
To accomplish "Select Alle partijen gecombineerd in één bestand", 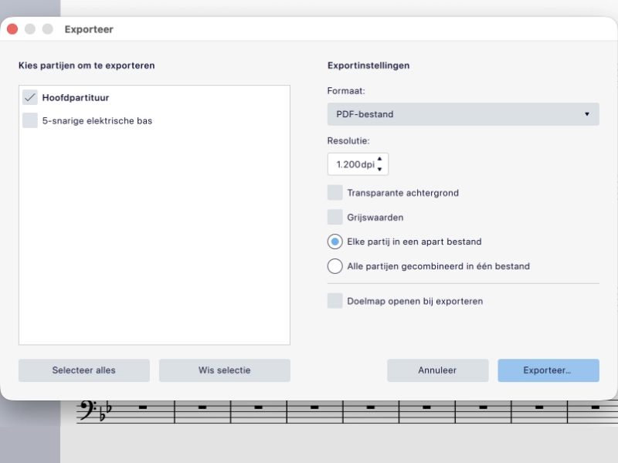I will [335, 266].
